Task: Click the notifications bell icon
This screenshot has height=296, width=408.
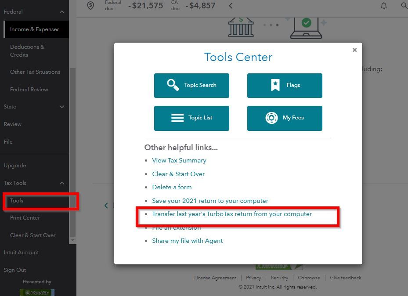Action: pyautogui.click(x=384, y=6)
